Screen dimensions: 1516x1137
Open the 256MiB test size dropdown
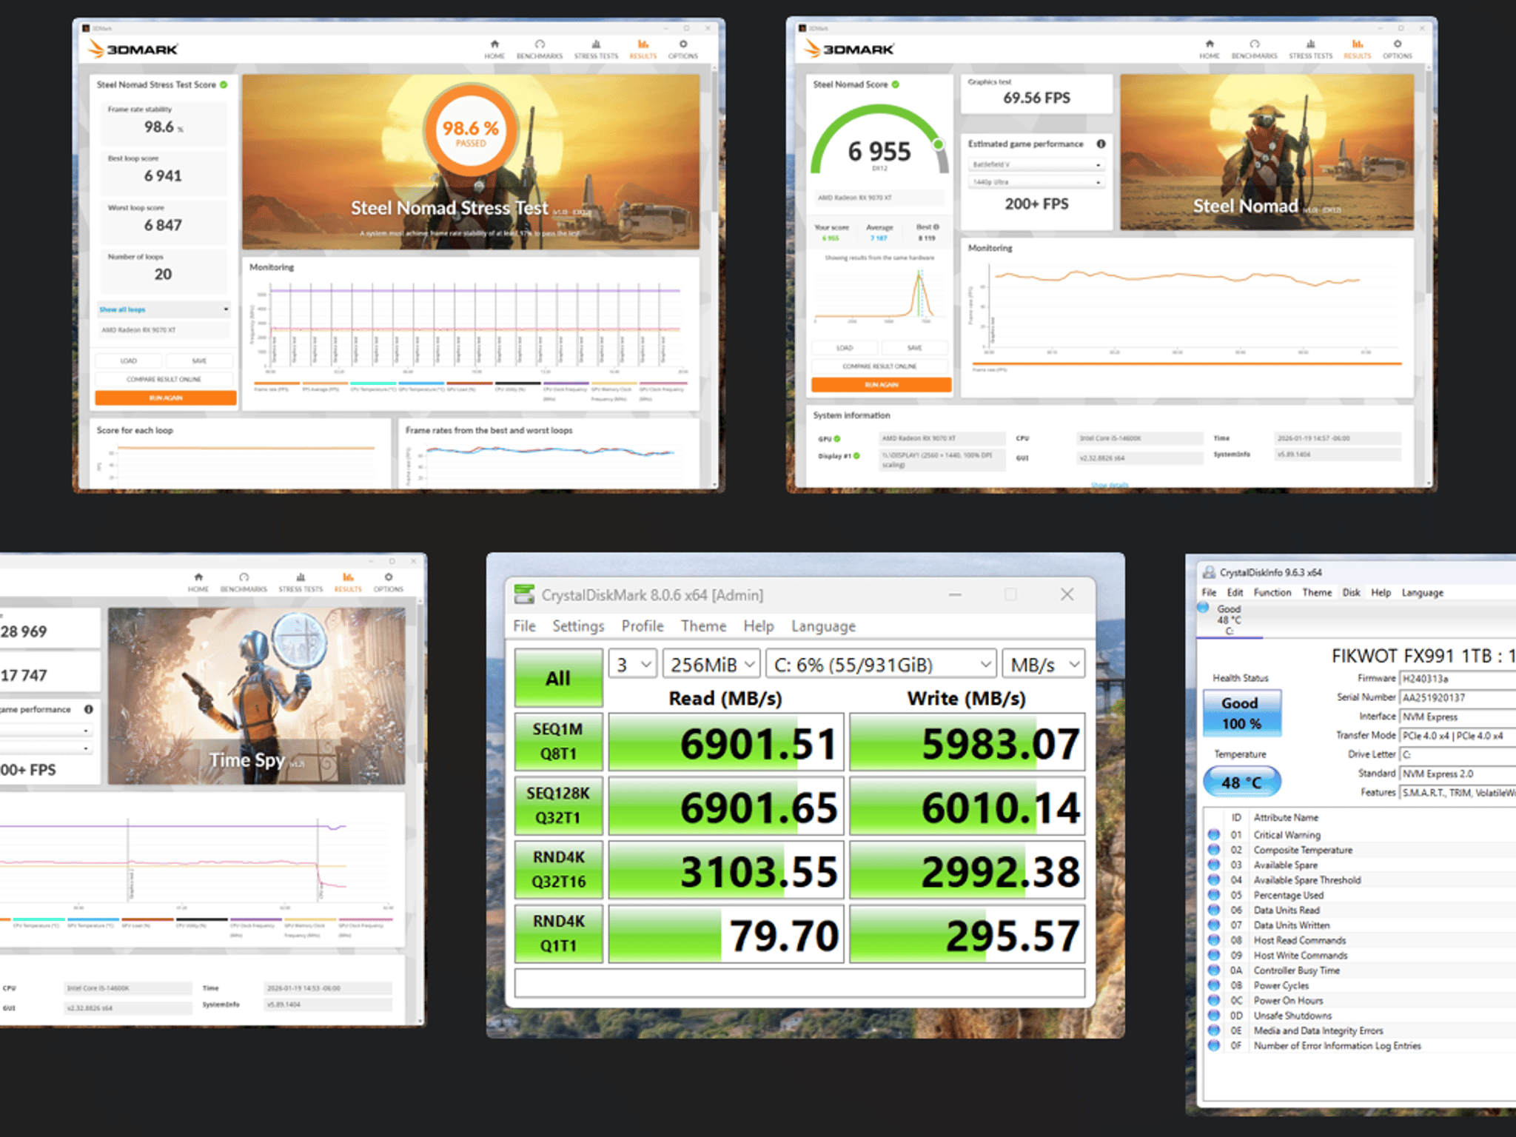[711, 664]
